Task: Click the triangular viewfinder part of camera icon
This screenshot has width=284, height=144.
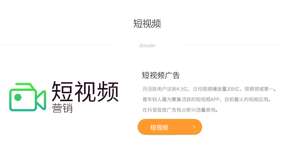Action: (x=42, y=100)
